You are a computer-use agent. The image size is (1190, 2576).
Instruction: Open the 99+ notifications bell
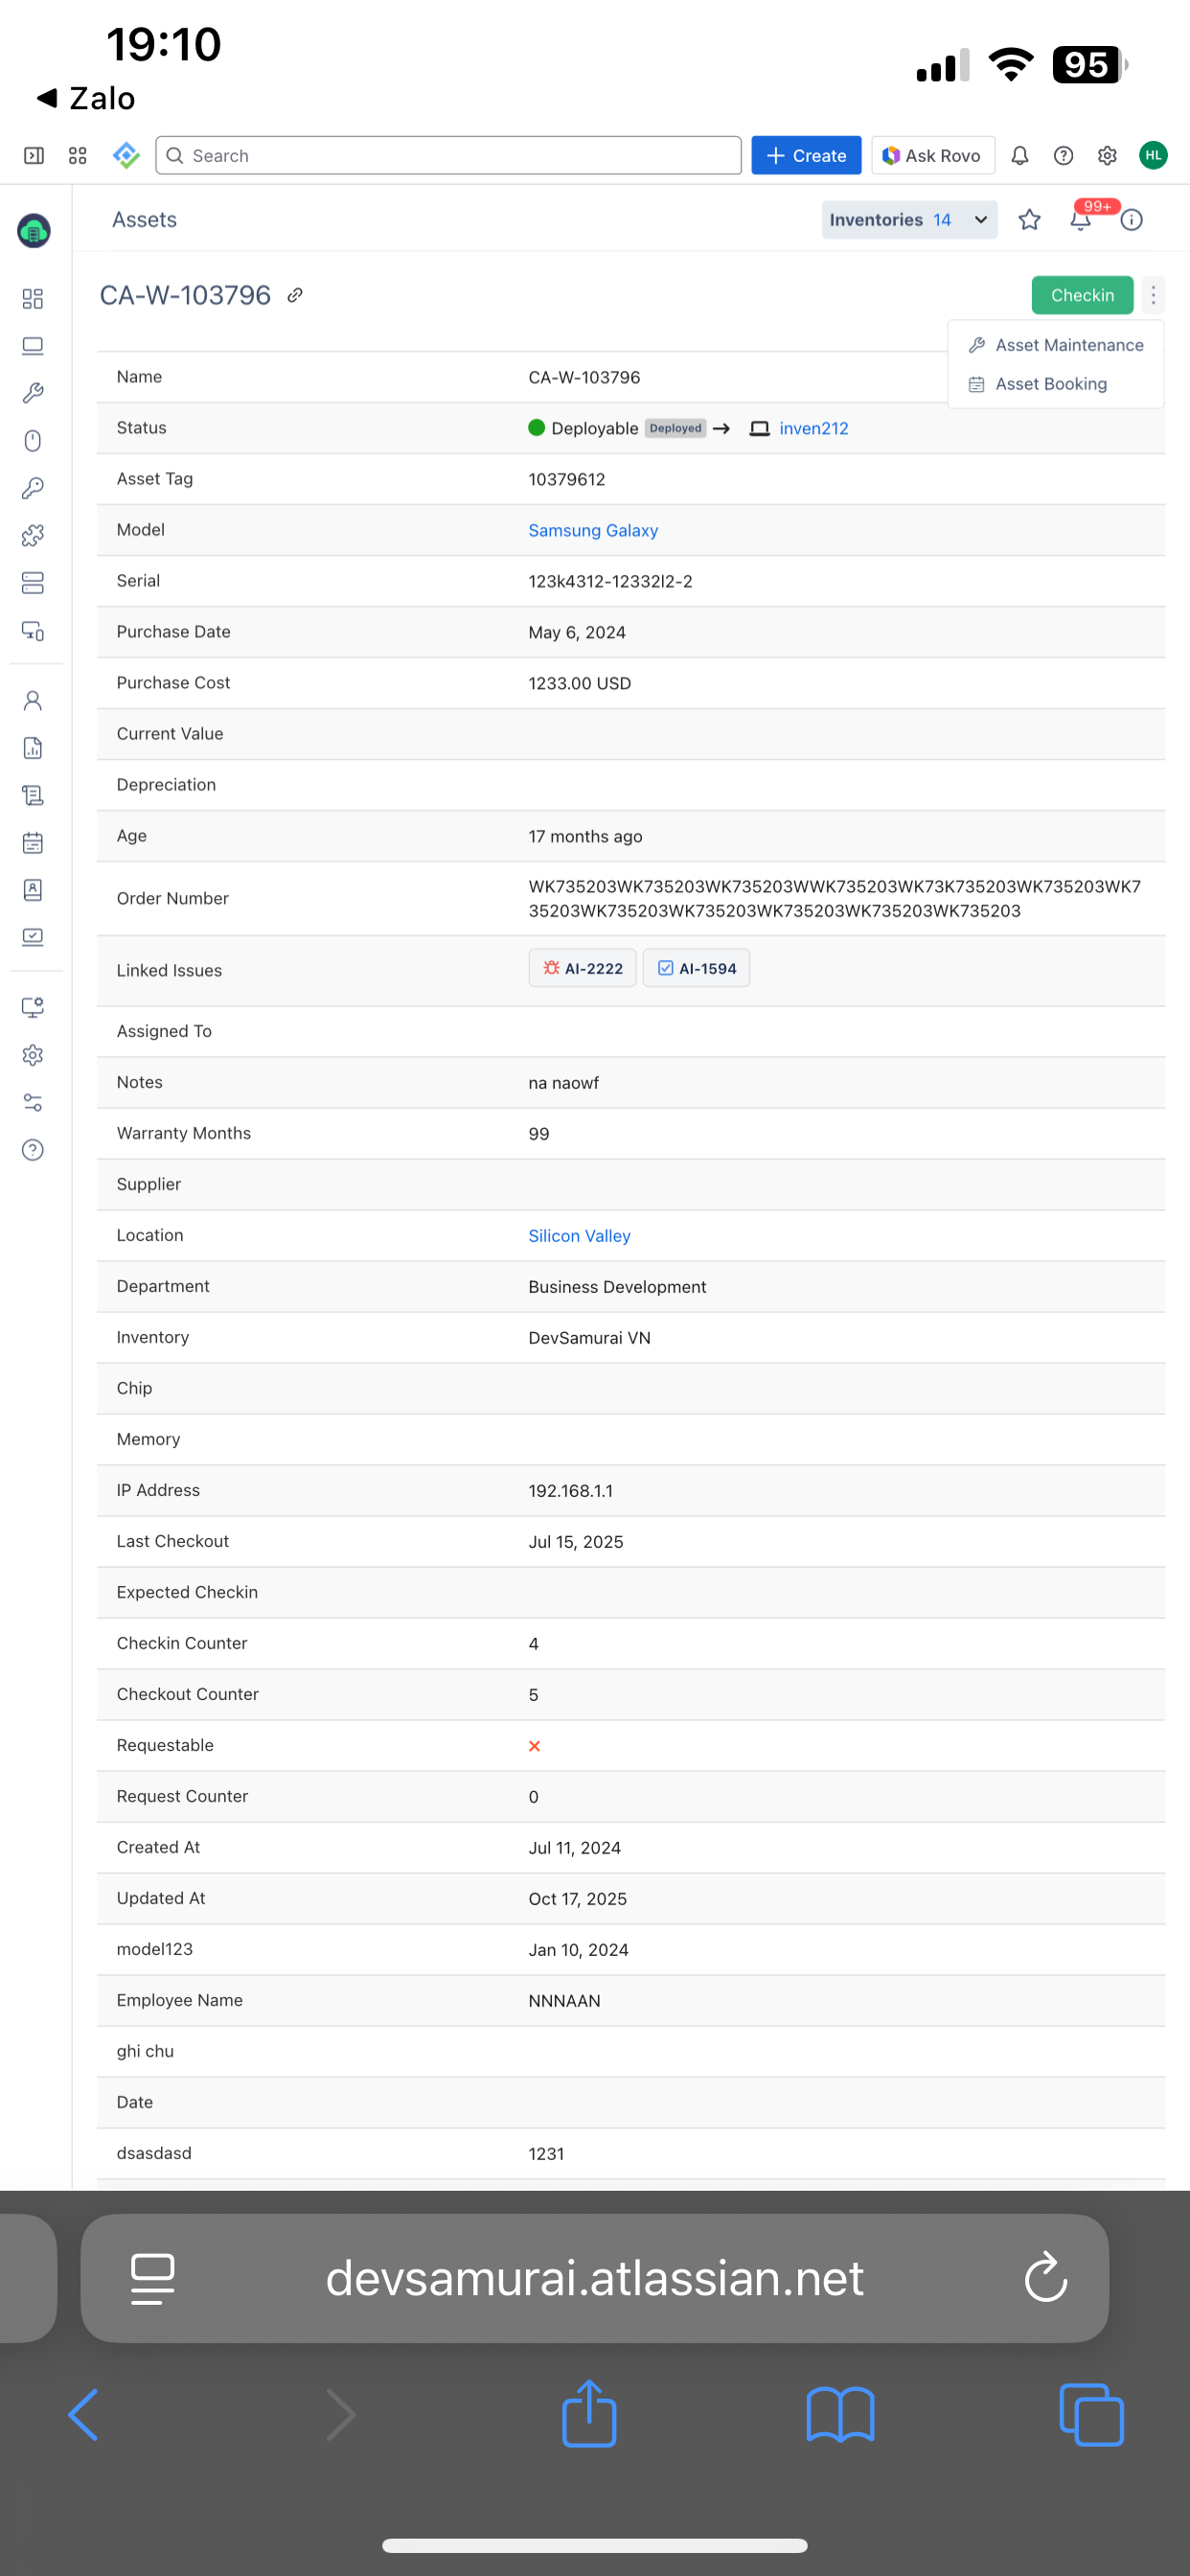[x=1081, y=220]
